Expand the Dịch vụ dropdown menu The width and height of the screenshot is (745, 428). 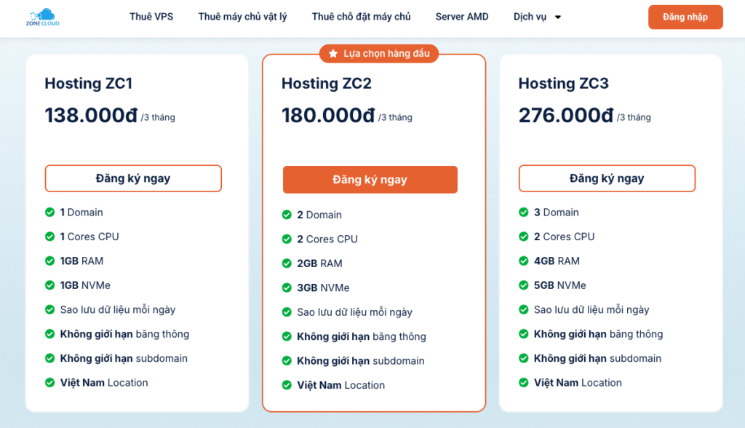tap(530, 17)
